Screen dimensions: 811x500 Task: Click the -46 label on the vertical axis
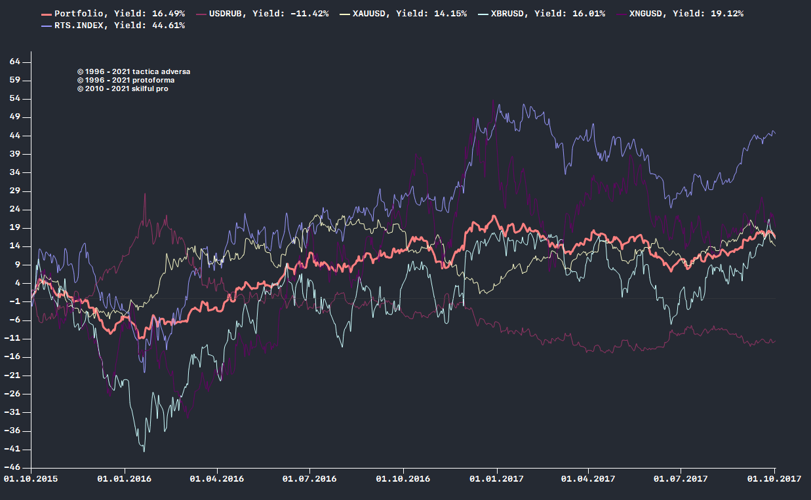pos(14,468)
